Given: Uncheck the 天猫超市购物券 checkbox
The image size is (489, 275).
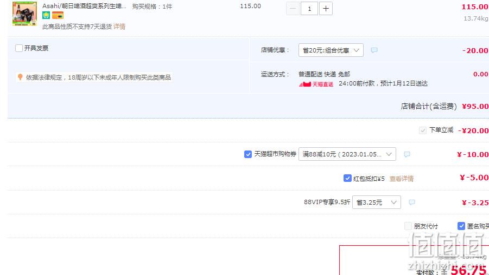Looking at the screenshot, I should pos(248,154).
